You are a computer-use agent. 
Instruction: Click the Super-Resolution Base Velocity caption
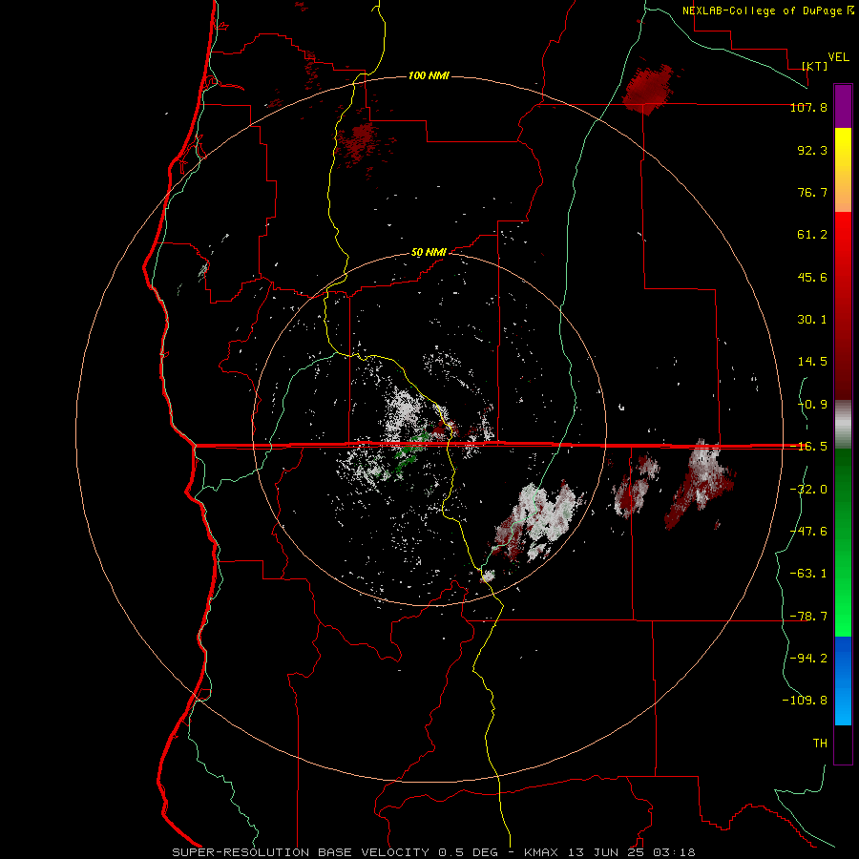click(433, 852)
